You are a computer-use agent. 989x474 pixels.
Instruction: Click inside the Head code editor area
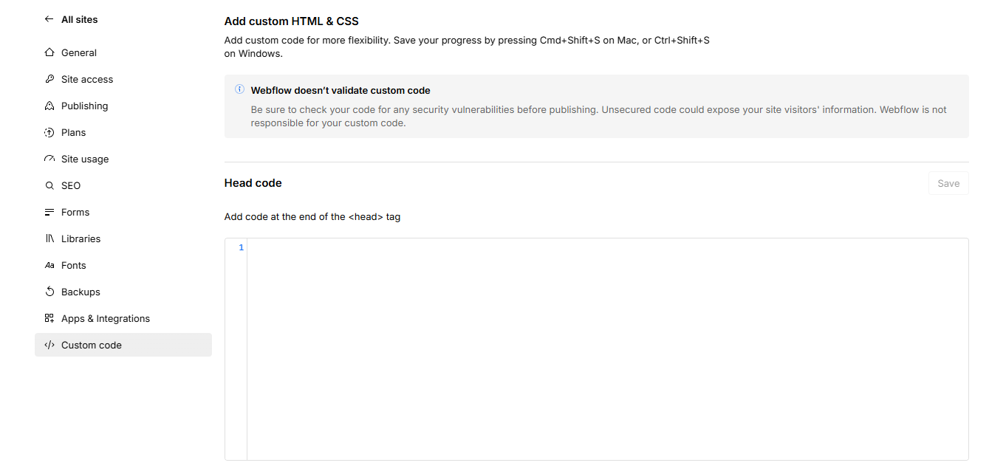[x=607, y=349]
